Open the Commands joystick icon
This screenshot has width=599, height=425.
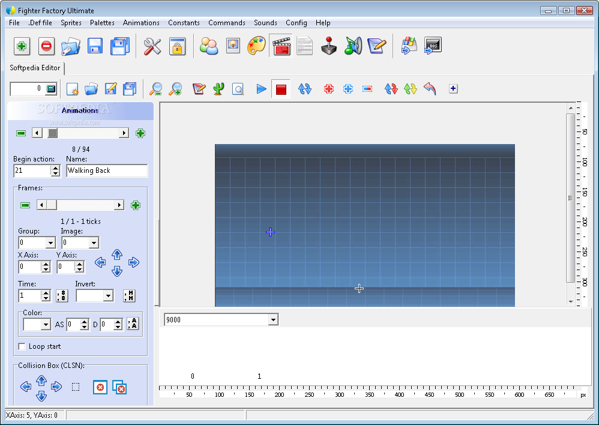[329, 46]
